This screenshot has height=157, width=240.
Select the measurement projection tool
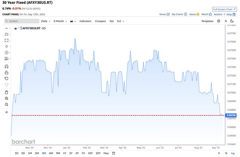[x=6, y=59]
